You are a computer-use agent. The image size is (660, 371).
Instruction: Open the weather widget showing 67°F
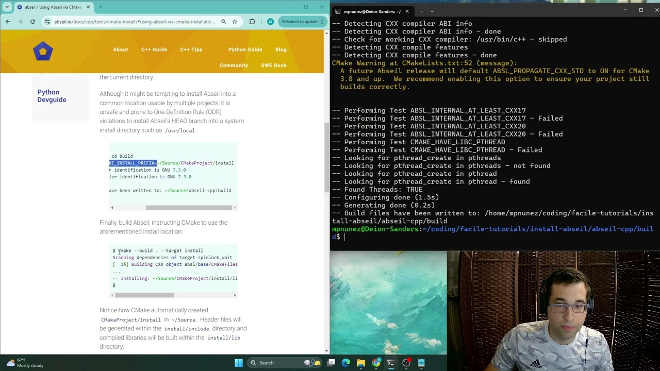25,363
